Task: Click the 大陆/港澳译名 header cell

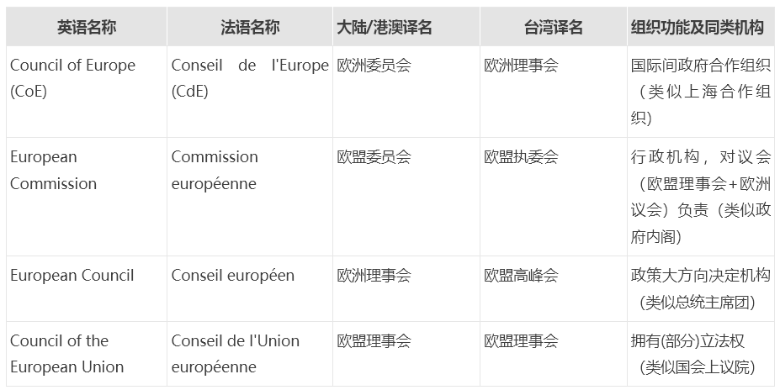Action: (x=384, y=28)
